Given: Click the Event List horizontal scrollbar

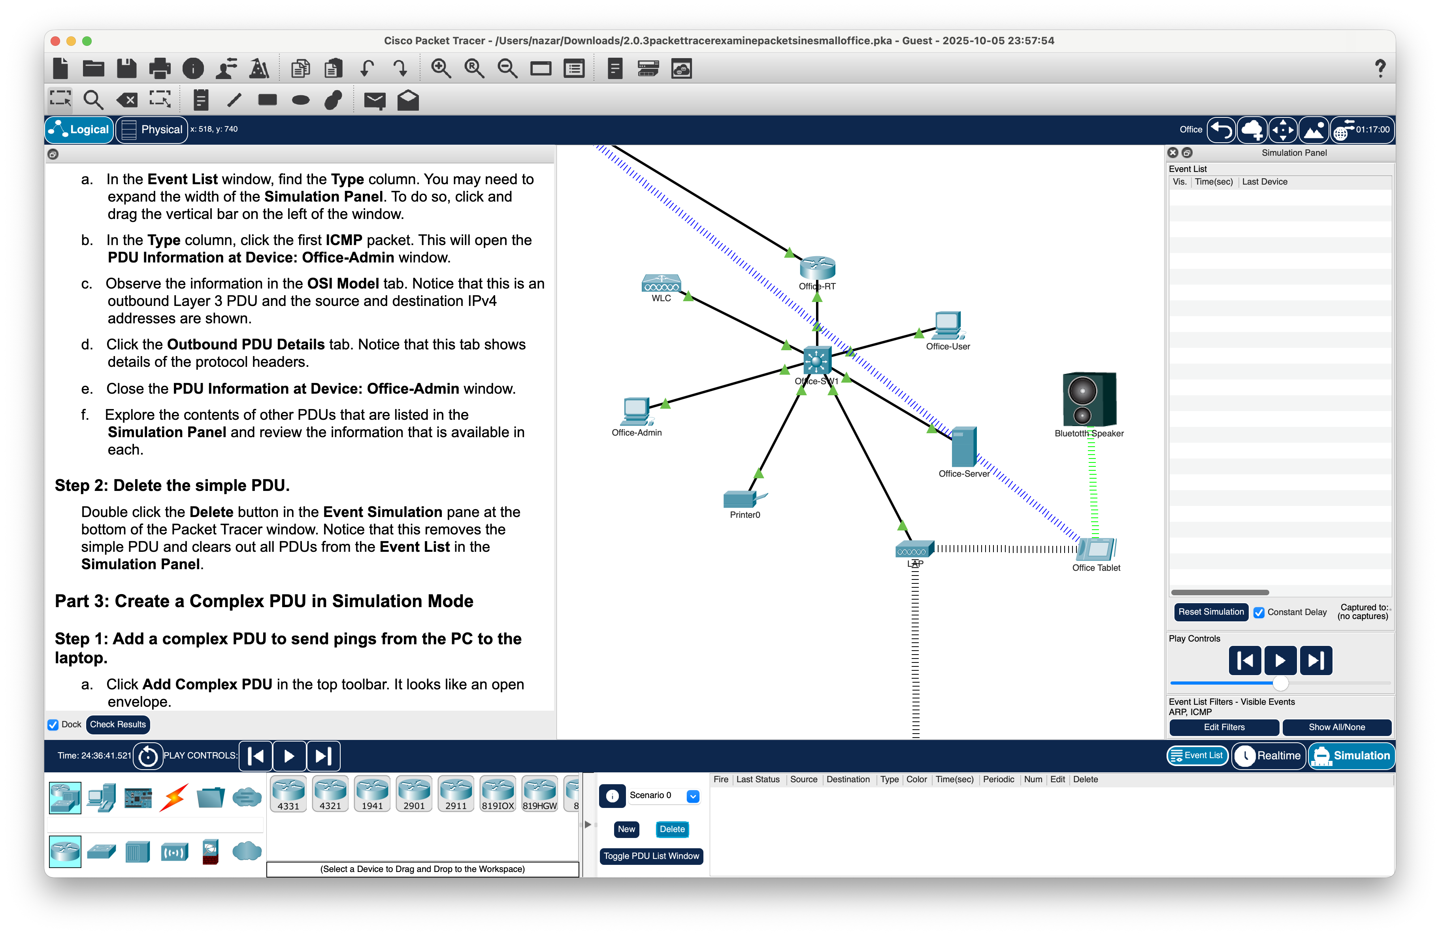Looking at the screenshot, I should 1220,593.
